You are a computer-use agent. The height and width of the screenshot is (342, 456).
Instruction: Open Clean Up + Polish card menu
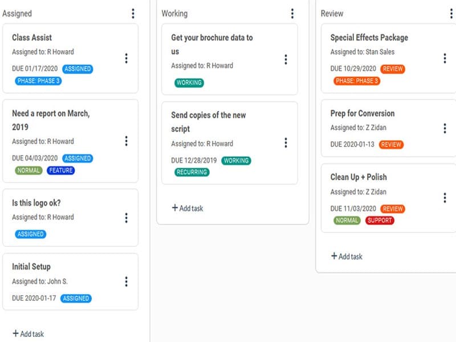coord(445,198)
